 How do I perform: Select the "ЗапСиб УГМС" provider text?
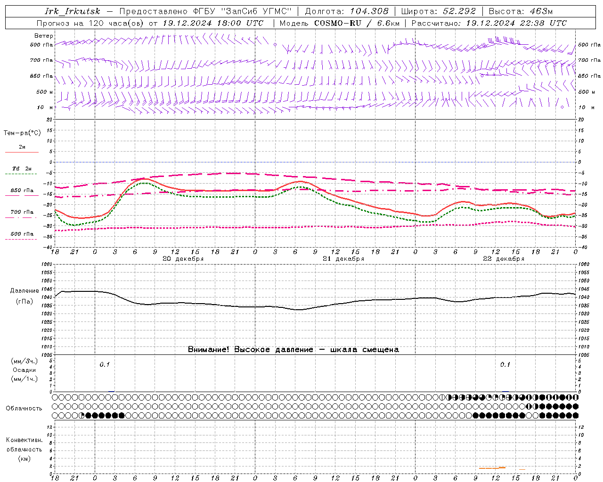pos(257,11)
